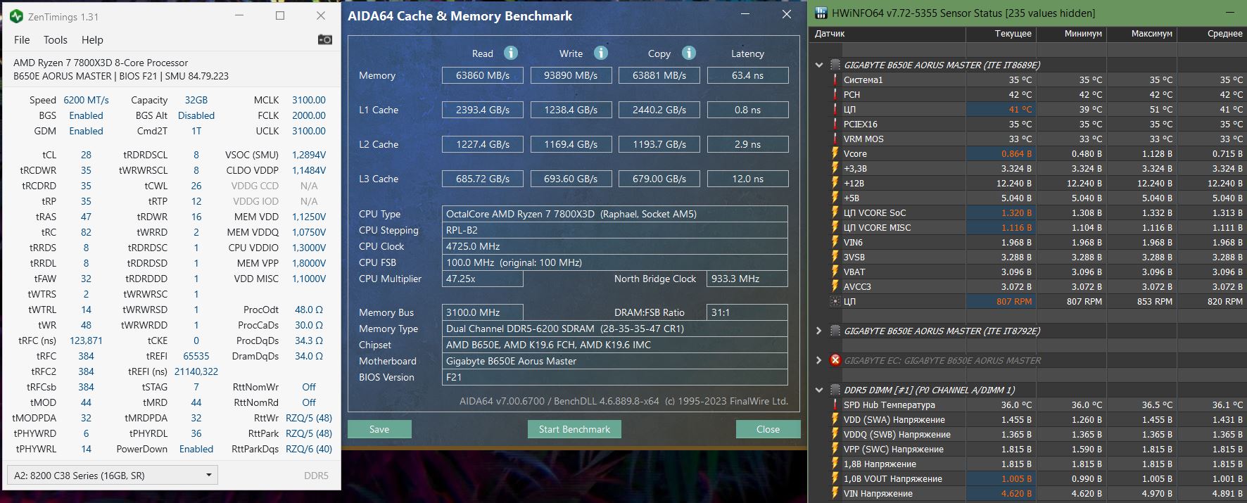Image resolution: width=1247 pixels, height=503 pixels.
Task: Open the A2: 8200 C38 Series module dropdown
Action: 112,475
